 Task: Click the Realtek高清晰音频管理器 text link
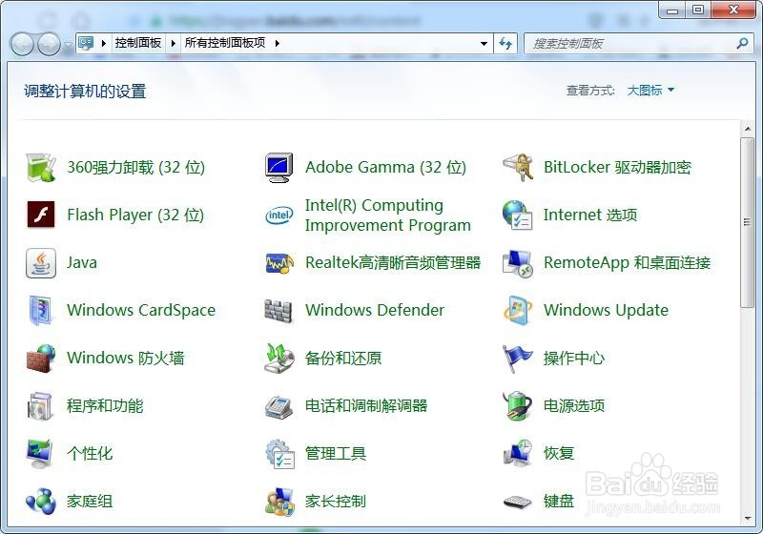click(393, 262)
